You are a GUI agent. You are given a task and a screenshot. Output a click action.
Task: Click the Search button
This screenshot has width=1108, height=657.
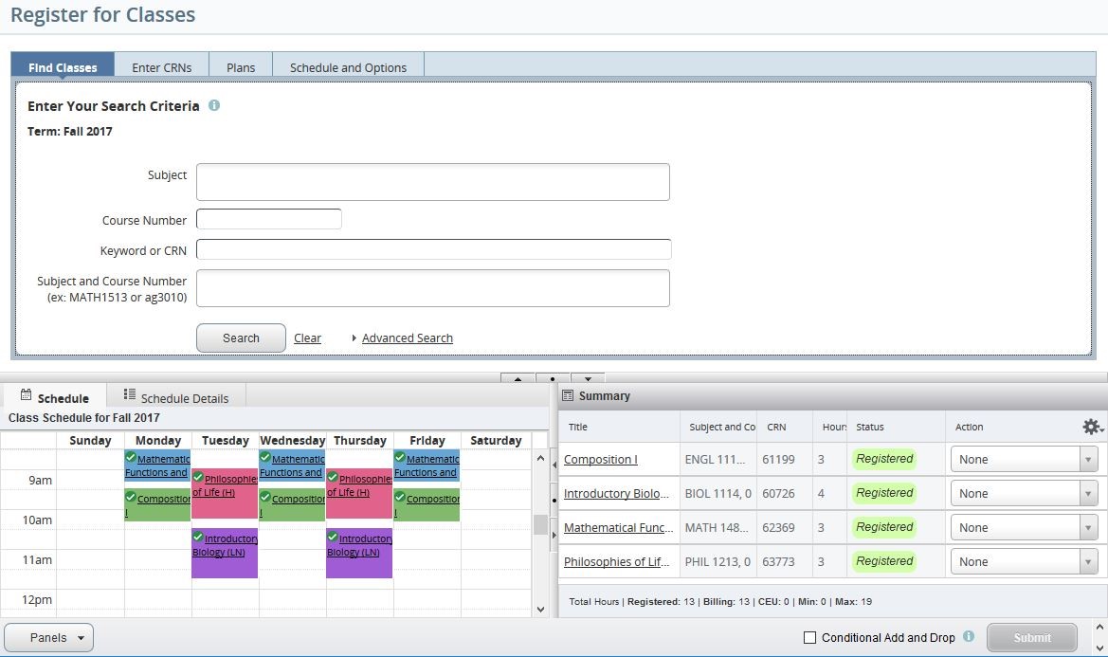pyautogui.click(x=240, y=338)
